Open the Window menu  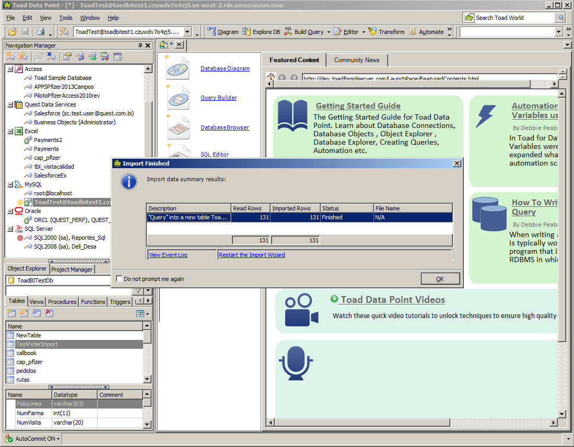(90, 18)
